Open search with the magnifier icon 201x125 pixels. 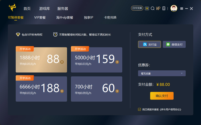pyautogui.click(x=153, y=8)
